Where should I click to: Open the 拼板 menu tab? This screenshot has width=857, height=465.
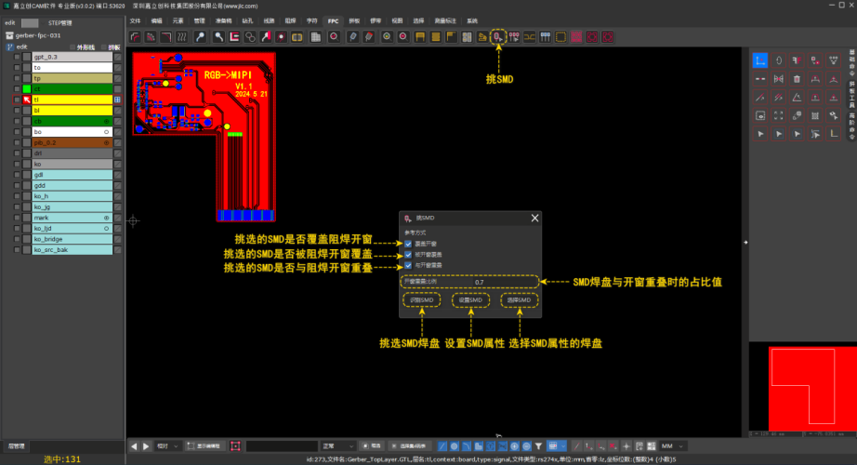coord(354,21)
